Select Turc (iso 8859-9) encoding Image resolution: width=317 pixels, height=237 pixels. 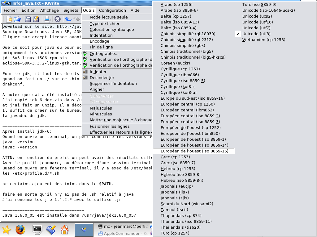(275, 4)
